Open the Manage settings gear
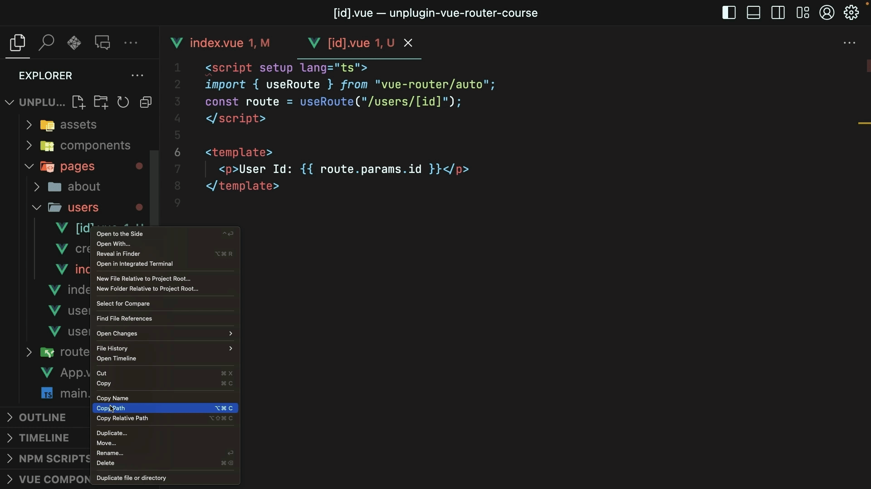 click(x=851, y=13)
